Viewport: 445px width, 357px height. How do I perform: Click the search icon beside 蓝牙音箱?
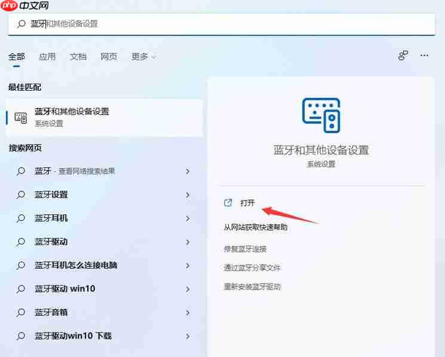tap(21, 312)
